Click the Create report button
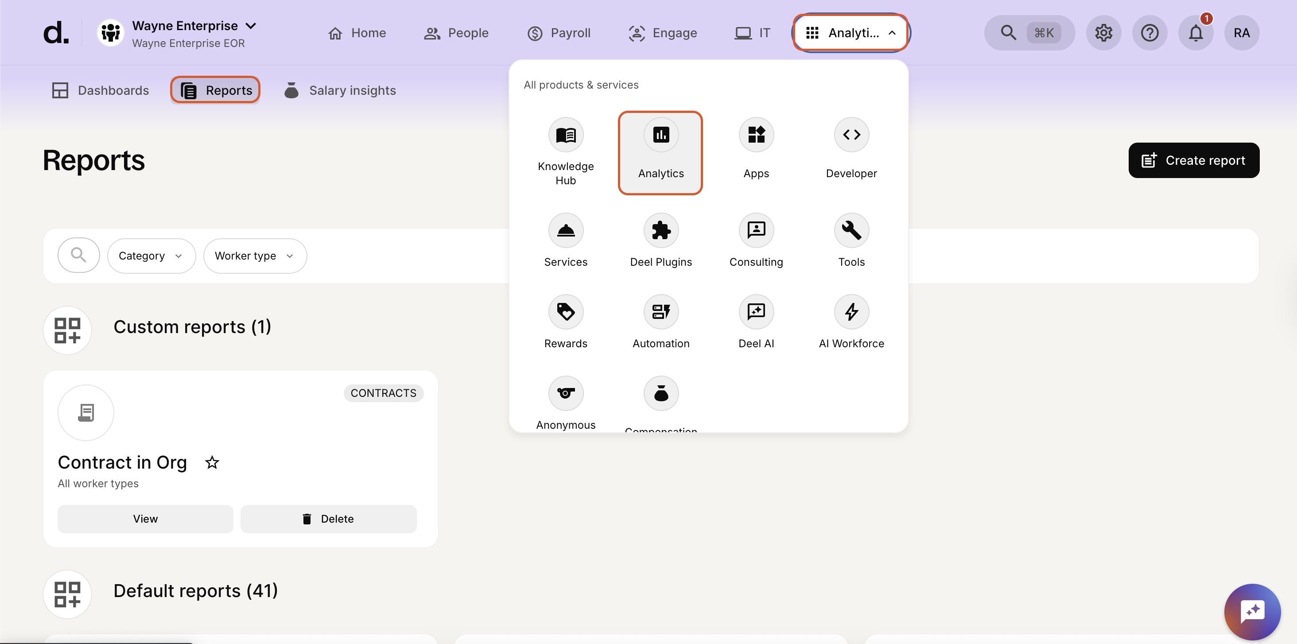Viewport: 1297px width, 644px height. (x=1193, y=160)
